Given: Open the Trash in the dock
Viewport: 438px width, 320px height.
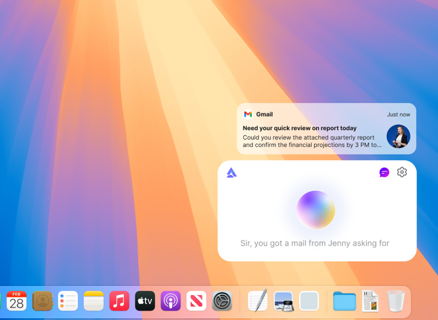Looking at the screenshot, I should [396, 301].
